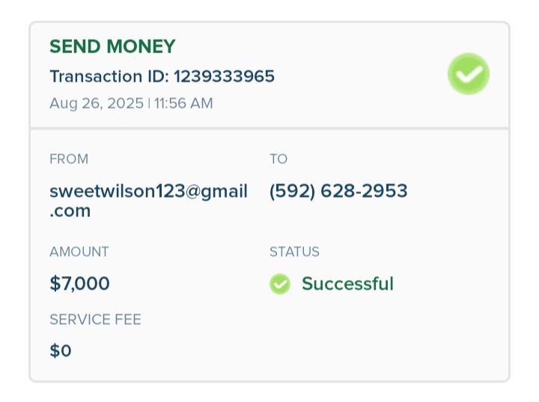The height and width of the screenshot is (402, 539).
Task: Click the AMOUNT label
Action: coord(79,252)
